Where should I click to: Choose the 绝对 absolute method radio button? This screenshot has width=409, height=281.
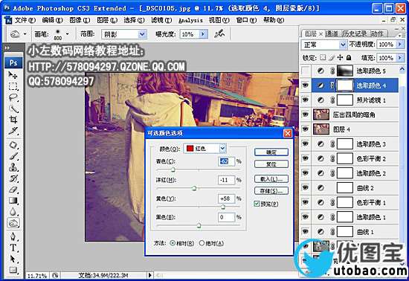[202, 243]
